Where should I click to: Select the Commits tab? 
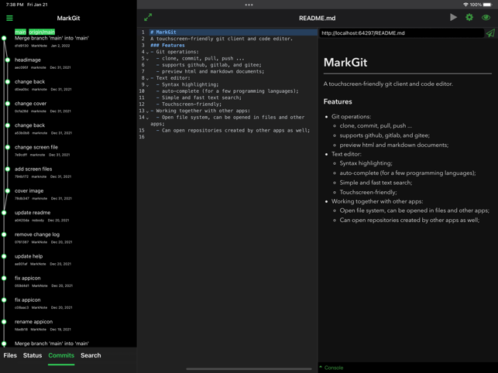click(x=61, y=355)
